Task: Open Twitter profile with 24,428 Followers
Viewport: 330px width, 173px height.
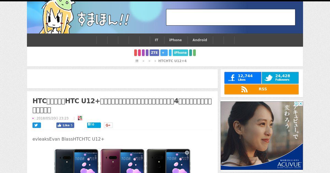Action: (x=280, y=78)
